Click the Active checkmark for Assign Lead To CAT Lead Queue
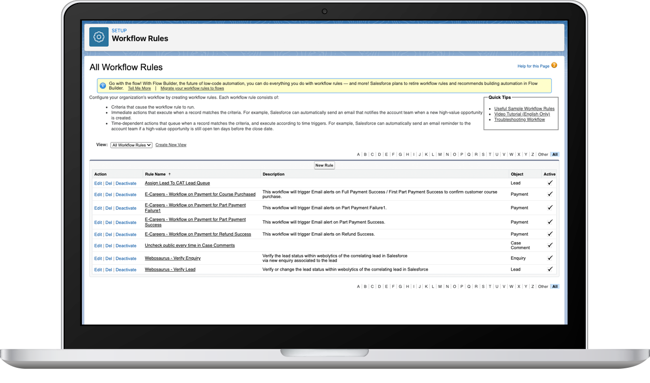The width and height of the screenshot is (650, 383). click(550, 182)
